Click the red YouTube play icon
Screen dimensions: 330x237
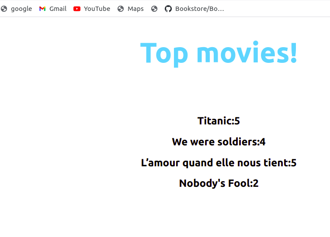[x=77, y=9]
